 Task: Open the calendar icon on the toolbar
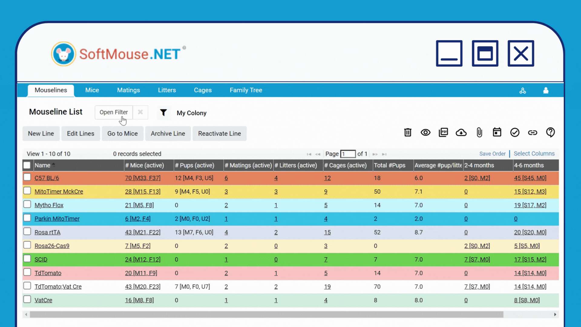pos(497,132)
